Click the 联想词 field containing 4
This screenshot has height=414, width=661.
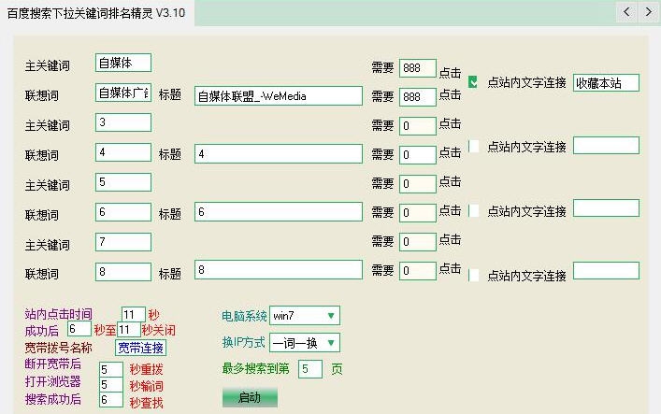point(123,152)
